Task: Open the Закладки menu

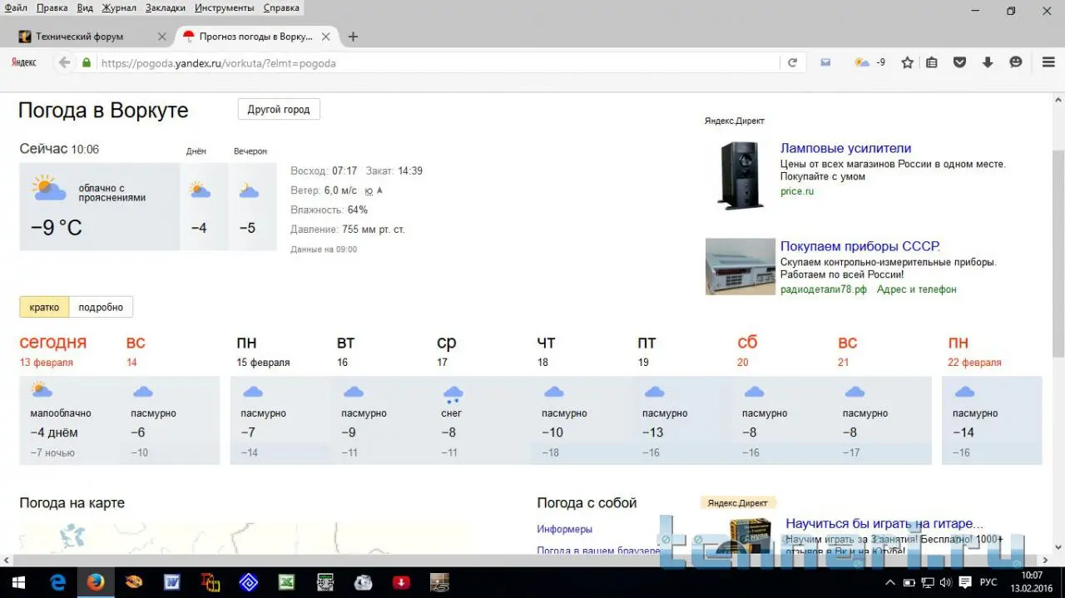Action: pos(166,7)
